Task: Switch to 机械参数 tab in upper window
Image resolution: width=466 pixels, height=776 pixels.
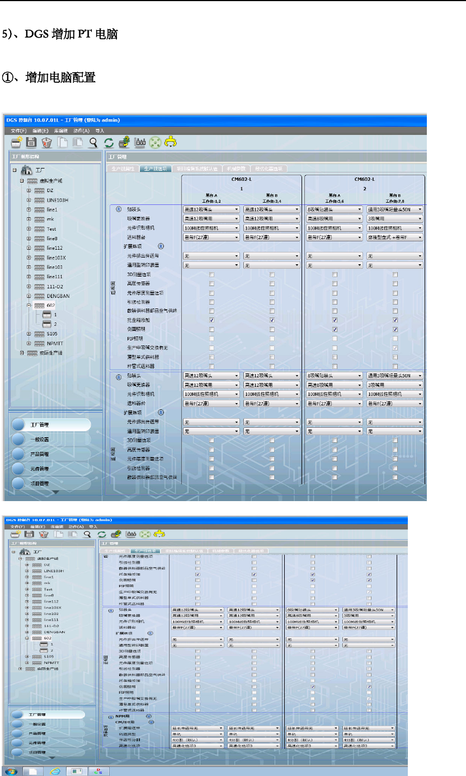Action: click(x=235, y=168)
